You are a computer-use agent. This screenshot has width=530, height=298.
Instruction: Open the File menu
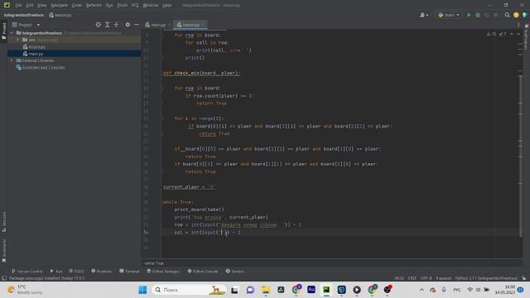(x=18, y=5)
